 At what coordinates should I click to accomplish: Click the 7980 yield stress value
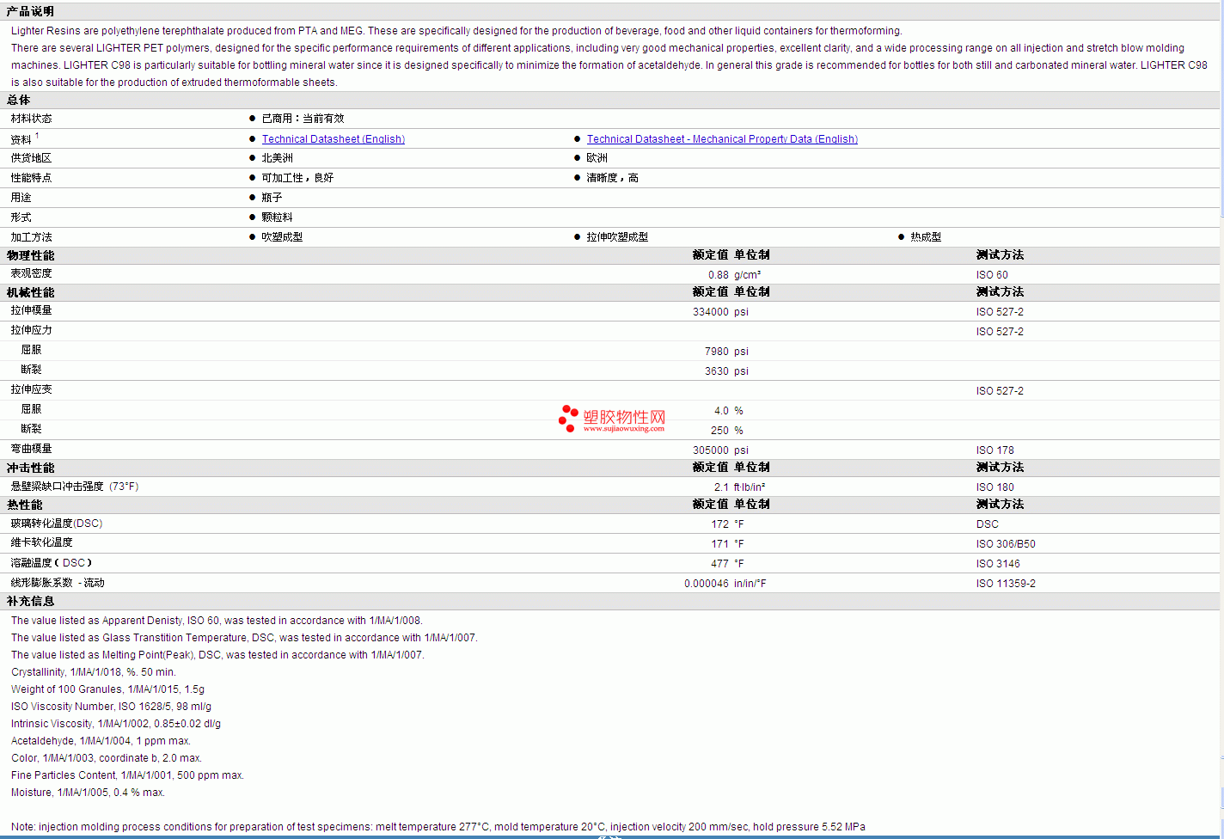pos(717,352)
